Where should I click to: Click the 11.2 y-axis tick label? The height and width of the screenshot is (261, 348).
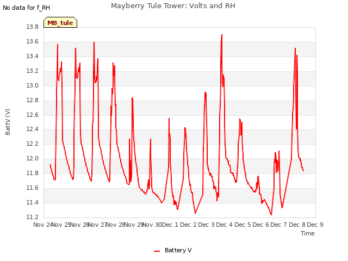point(33,217)
